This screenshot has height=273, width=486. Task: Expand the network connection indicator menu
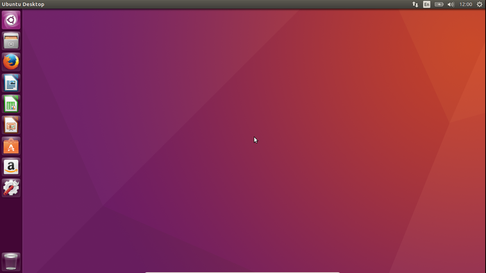click(x=415, y=4)
